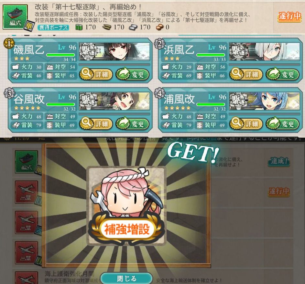305x284 pixels.
Task: Select 磯風乙 ship portrait banner
Action: [x=114, y=51]
